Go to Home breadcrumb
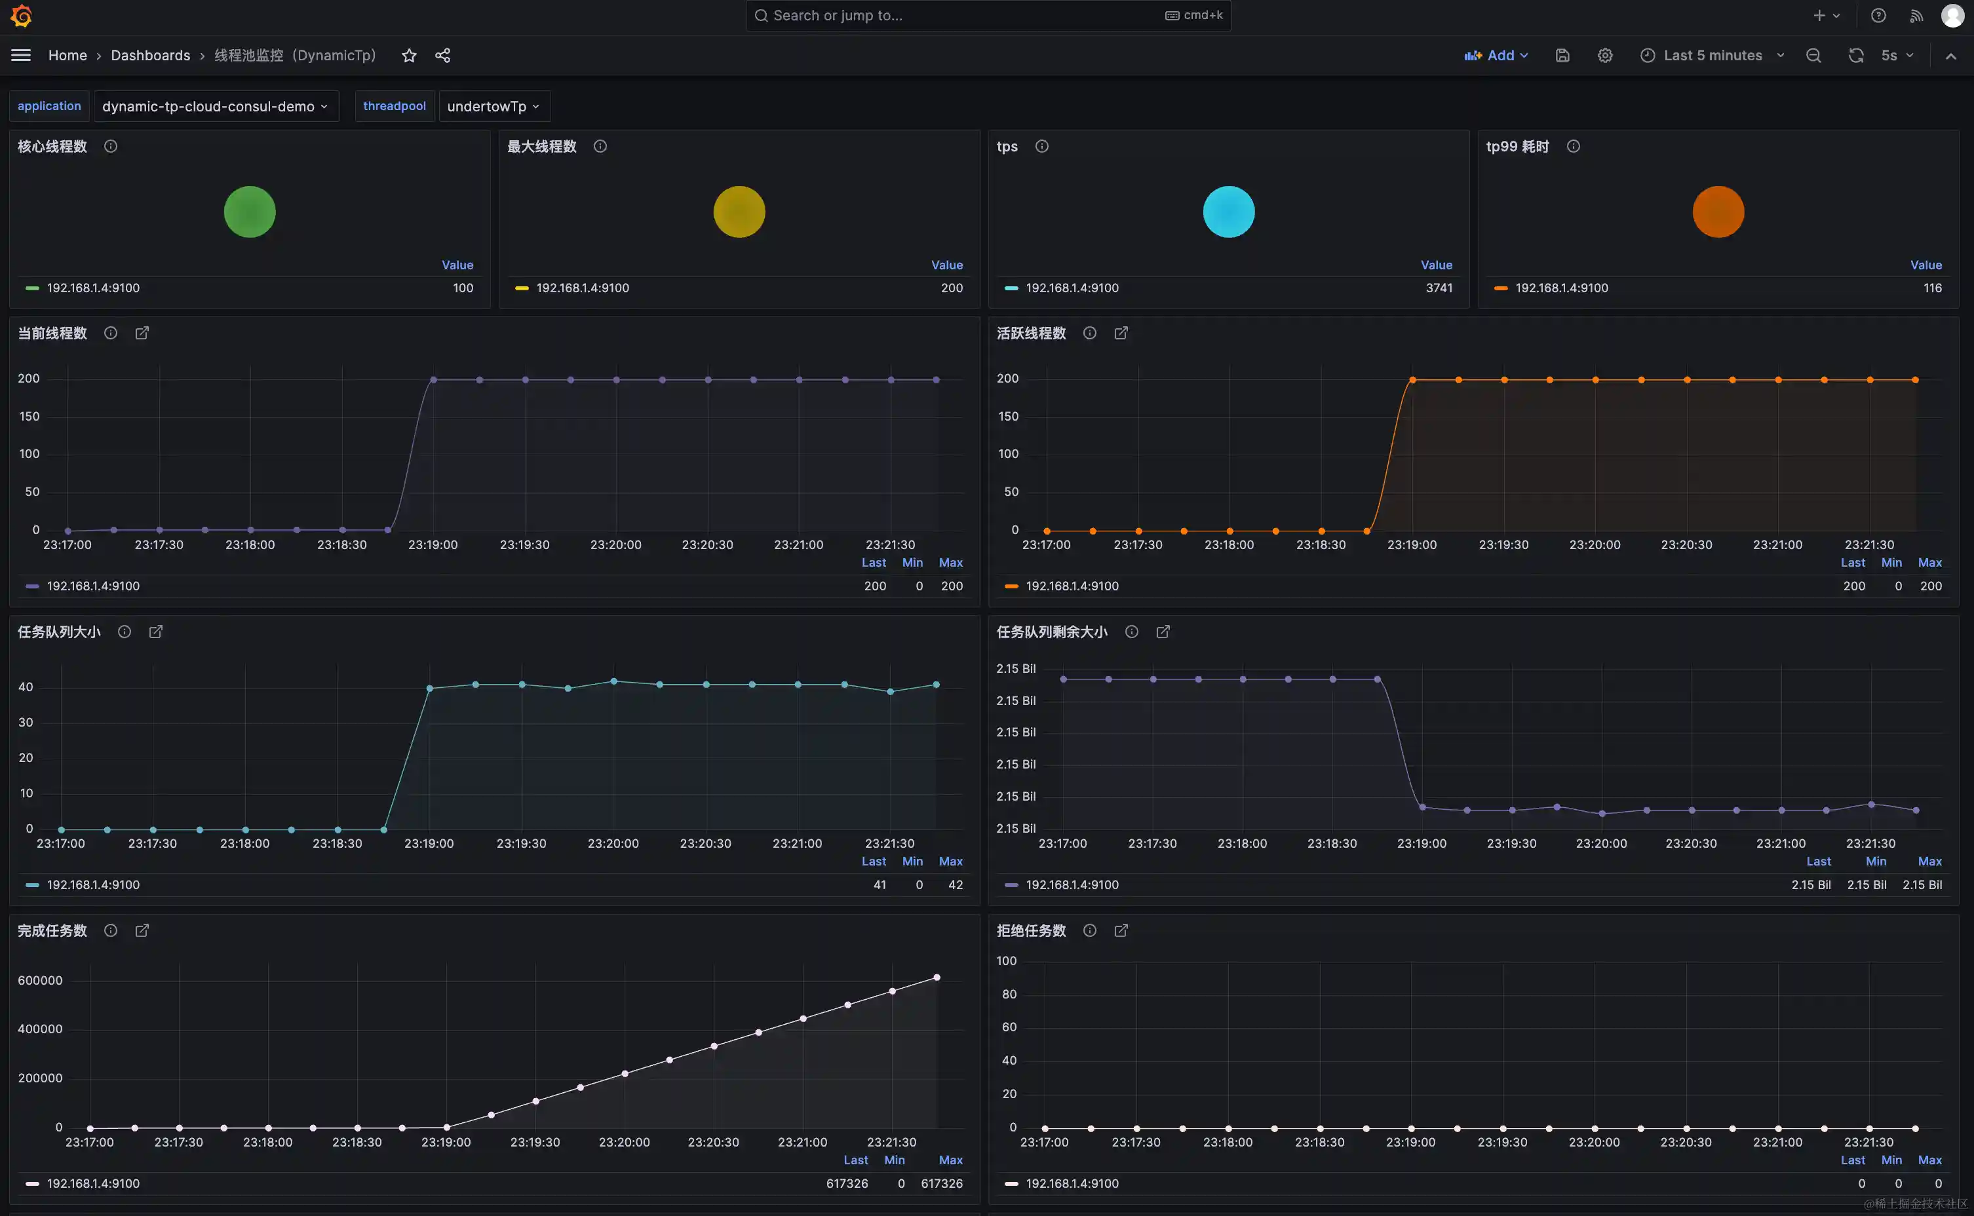 click(x=68, y=56)
